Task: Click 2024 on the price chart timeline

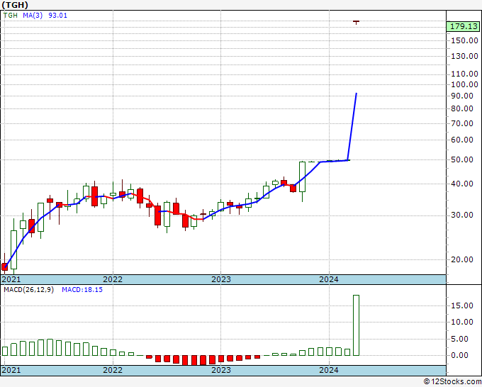Action: [329, 279]
